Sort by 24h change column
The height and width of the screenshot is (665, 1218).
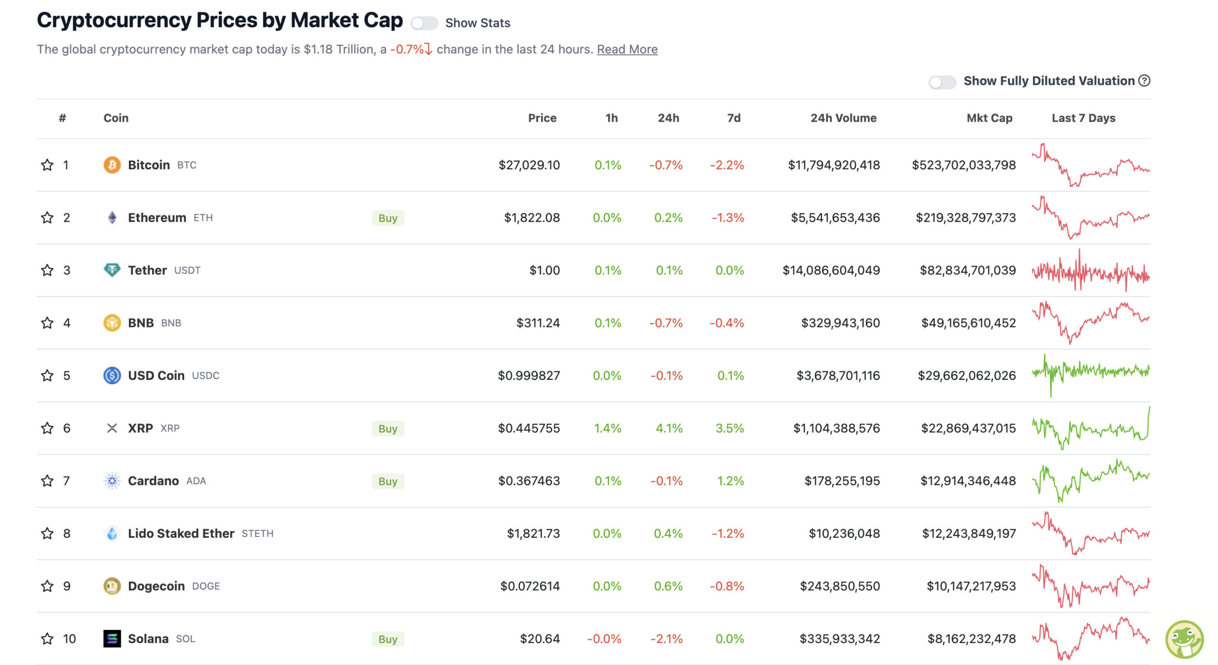click(668, 118)
